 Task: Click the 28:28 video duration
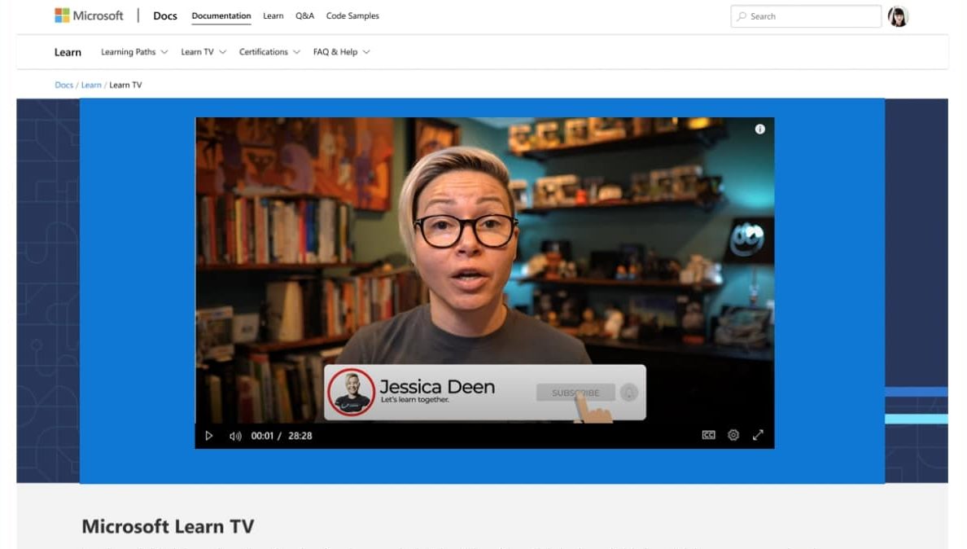pyautogui.click(x=300, y=436)
